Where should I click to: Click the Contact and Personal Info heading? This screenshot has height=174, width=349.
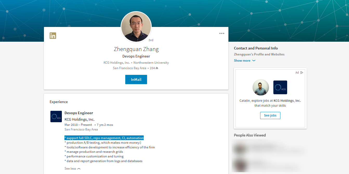tap(256, 48)
